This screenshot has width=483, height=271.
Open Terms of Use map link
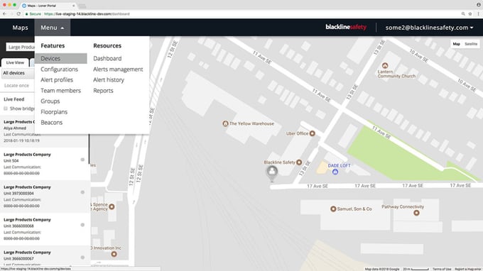coord(441,269)
